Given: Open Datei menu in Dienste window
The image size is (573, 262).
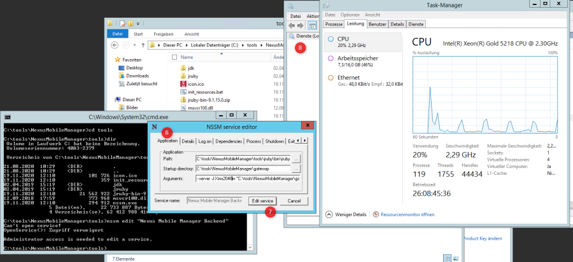Looking at the screenshot, I should [295, 17].
